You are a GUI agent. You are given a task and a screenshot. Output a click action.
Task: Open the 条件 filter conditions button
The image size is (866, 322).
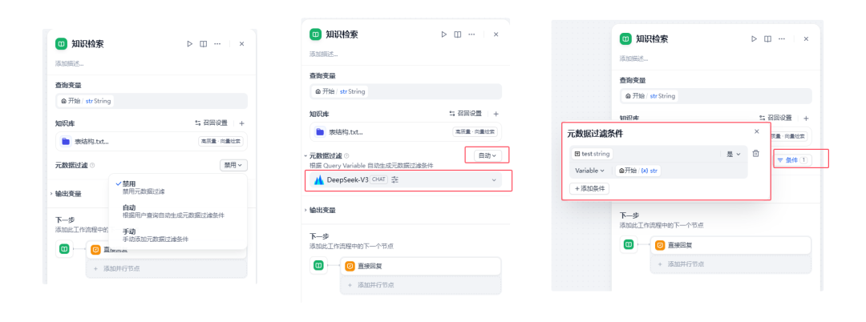[x=792, y=160]
